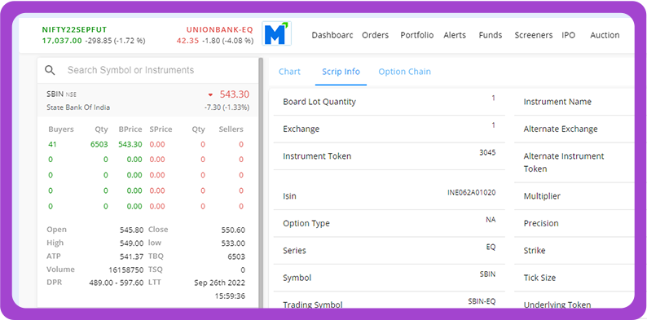Select the Scrip Info tab

click(x=341, y=72)
